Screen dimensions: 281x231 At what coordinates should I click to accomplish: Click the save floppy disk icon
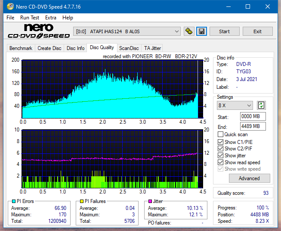[202, 31]
